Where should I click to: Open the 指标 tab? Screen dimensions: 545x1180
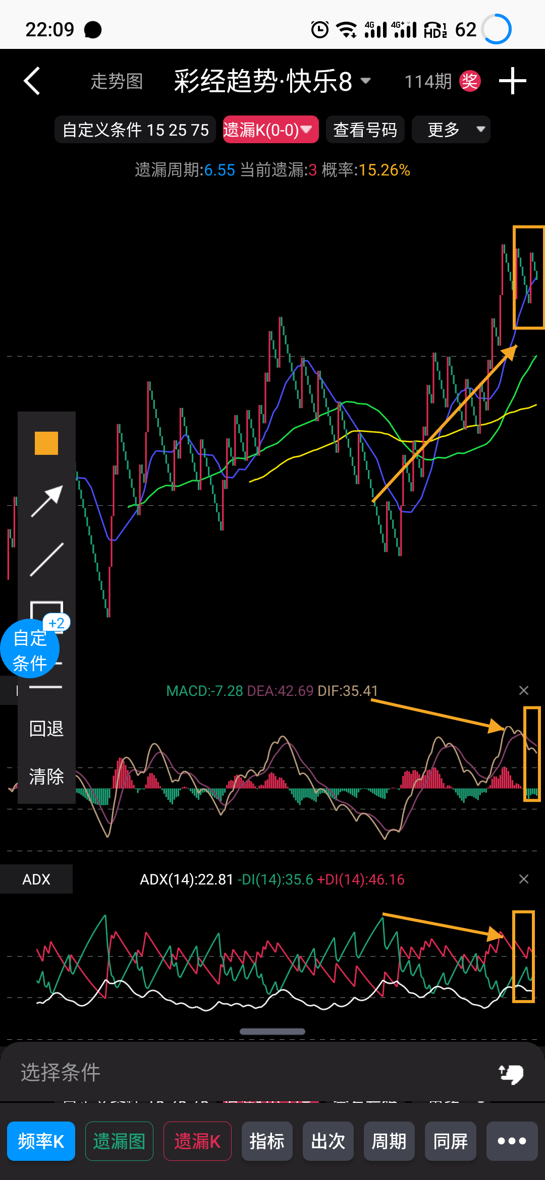tap(267, 1141)
